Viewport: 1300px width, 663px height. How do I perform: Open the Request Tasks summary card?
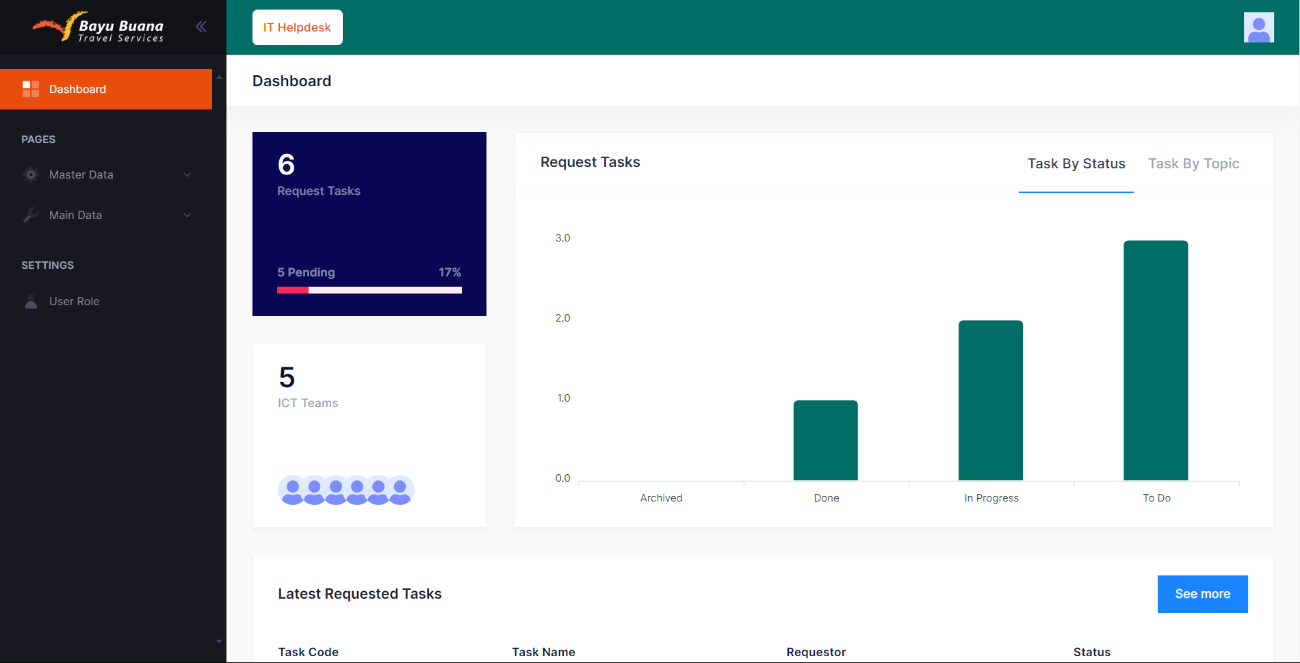[x=369, y=224]
